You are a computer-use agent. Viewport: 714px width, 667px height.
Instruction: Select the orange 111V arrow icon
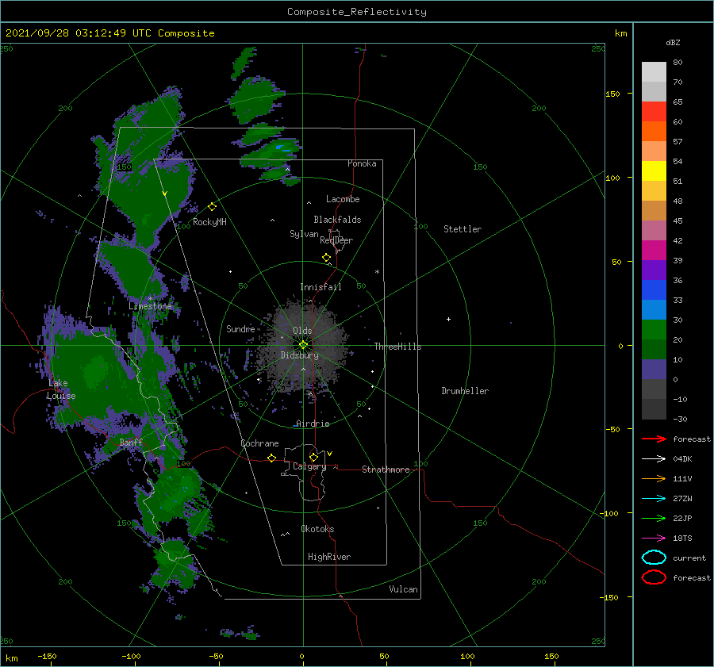pyautogui.click(x=654, y=478)
